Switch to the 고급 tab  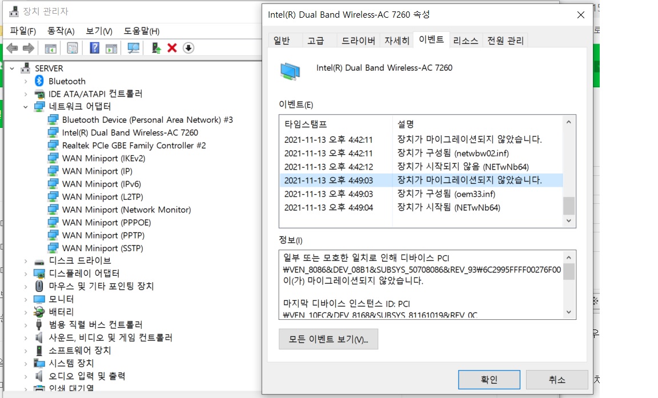tap(315, 41)
